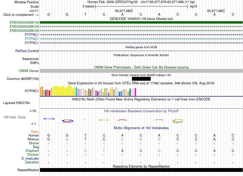Click the gray OMIM Genes bar

point(141,71)
